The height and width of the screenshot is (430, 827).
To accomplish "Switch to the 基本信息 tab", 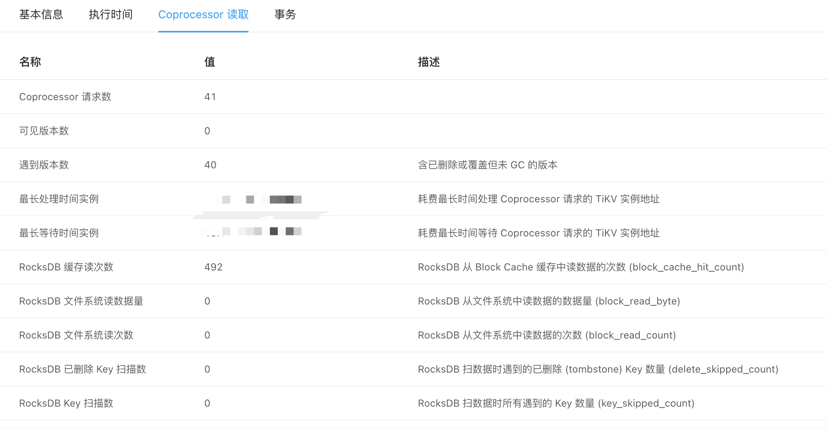I will [x=41, y=15].
